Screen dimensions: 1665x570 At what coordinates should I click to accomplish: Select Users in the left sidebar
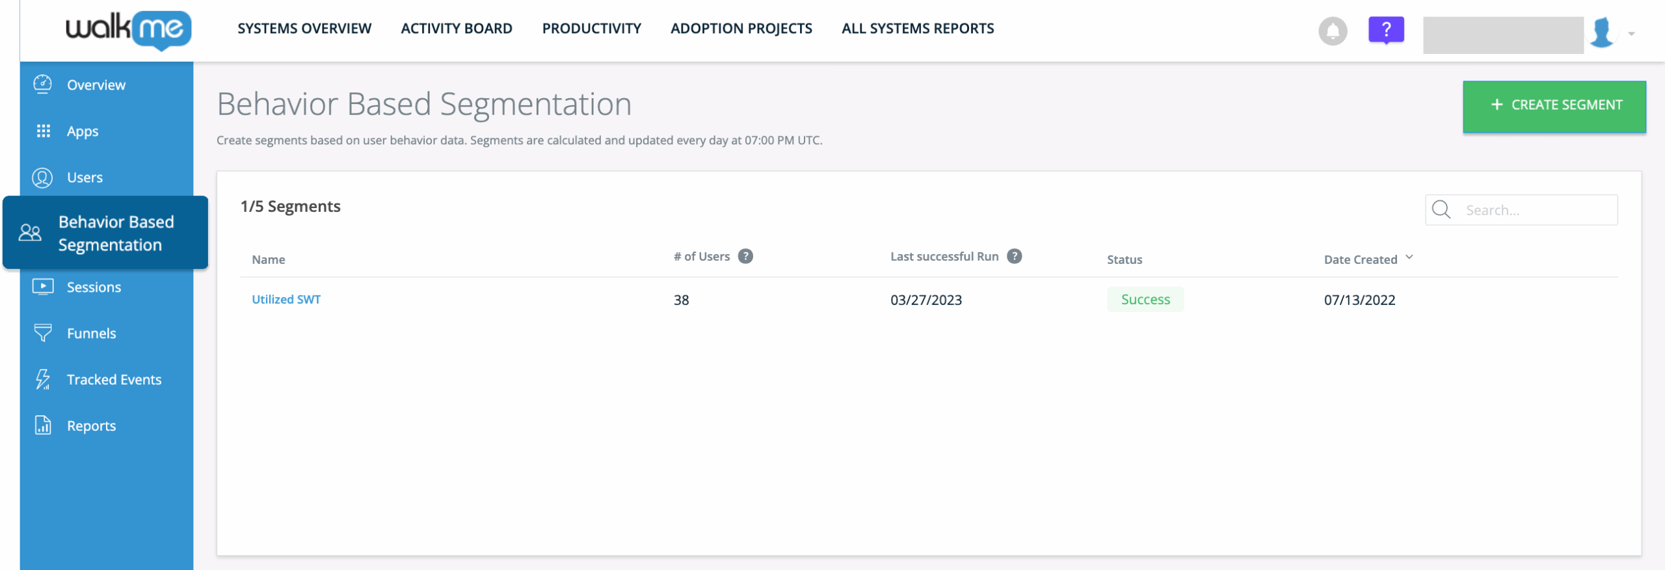point(85,177)
